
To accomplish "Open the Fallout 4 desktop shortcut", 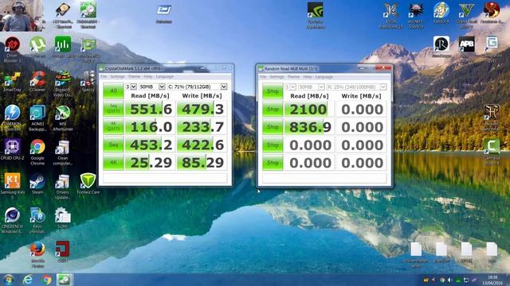I will pos(441,13).
